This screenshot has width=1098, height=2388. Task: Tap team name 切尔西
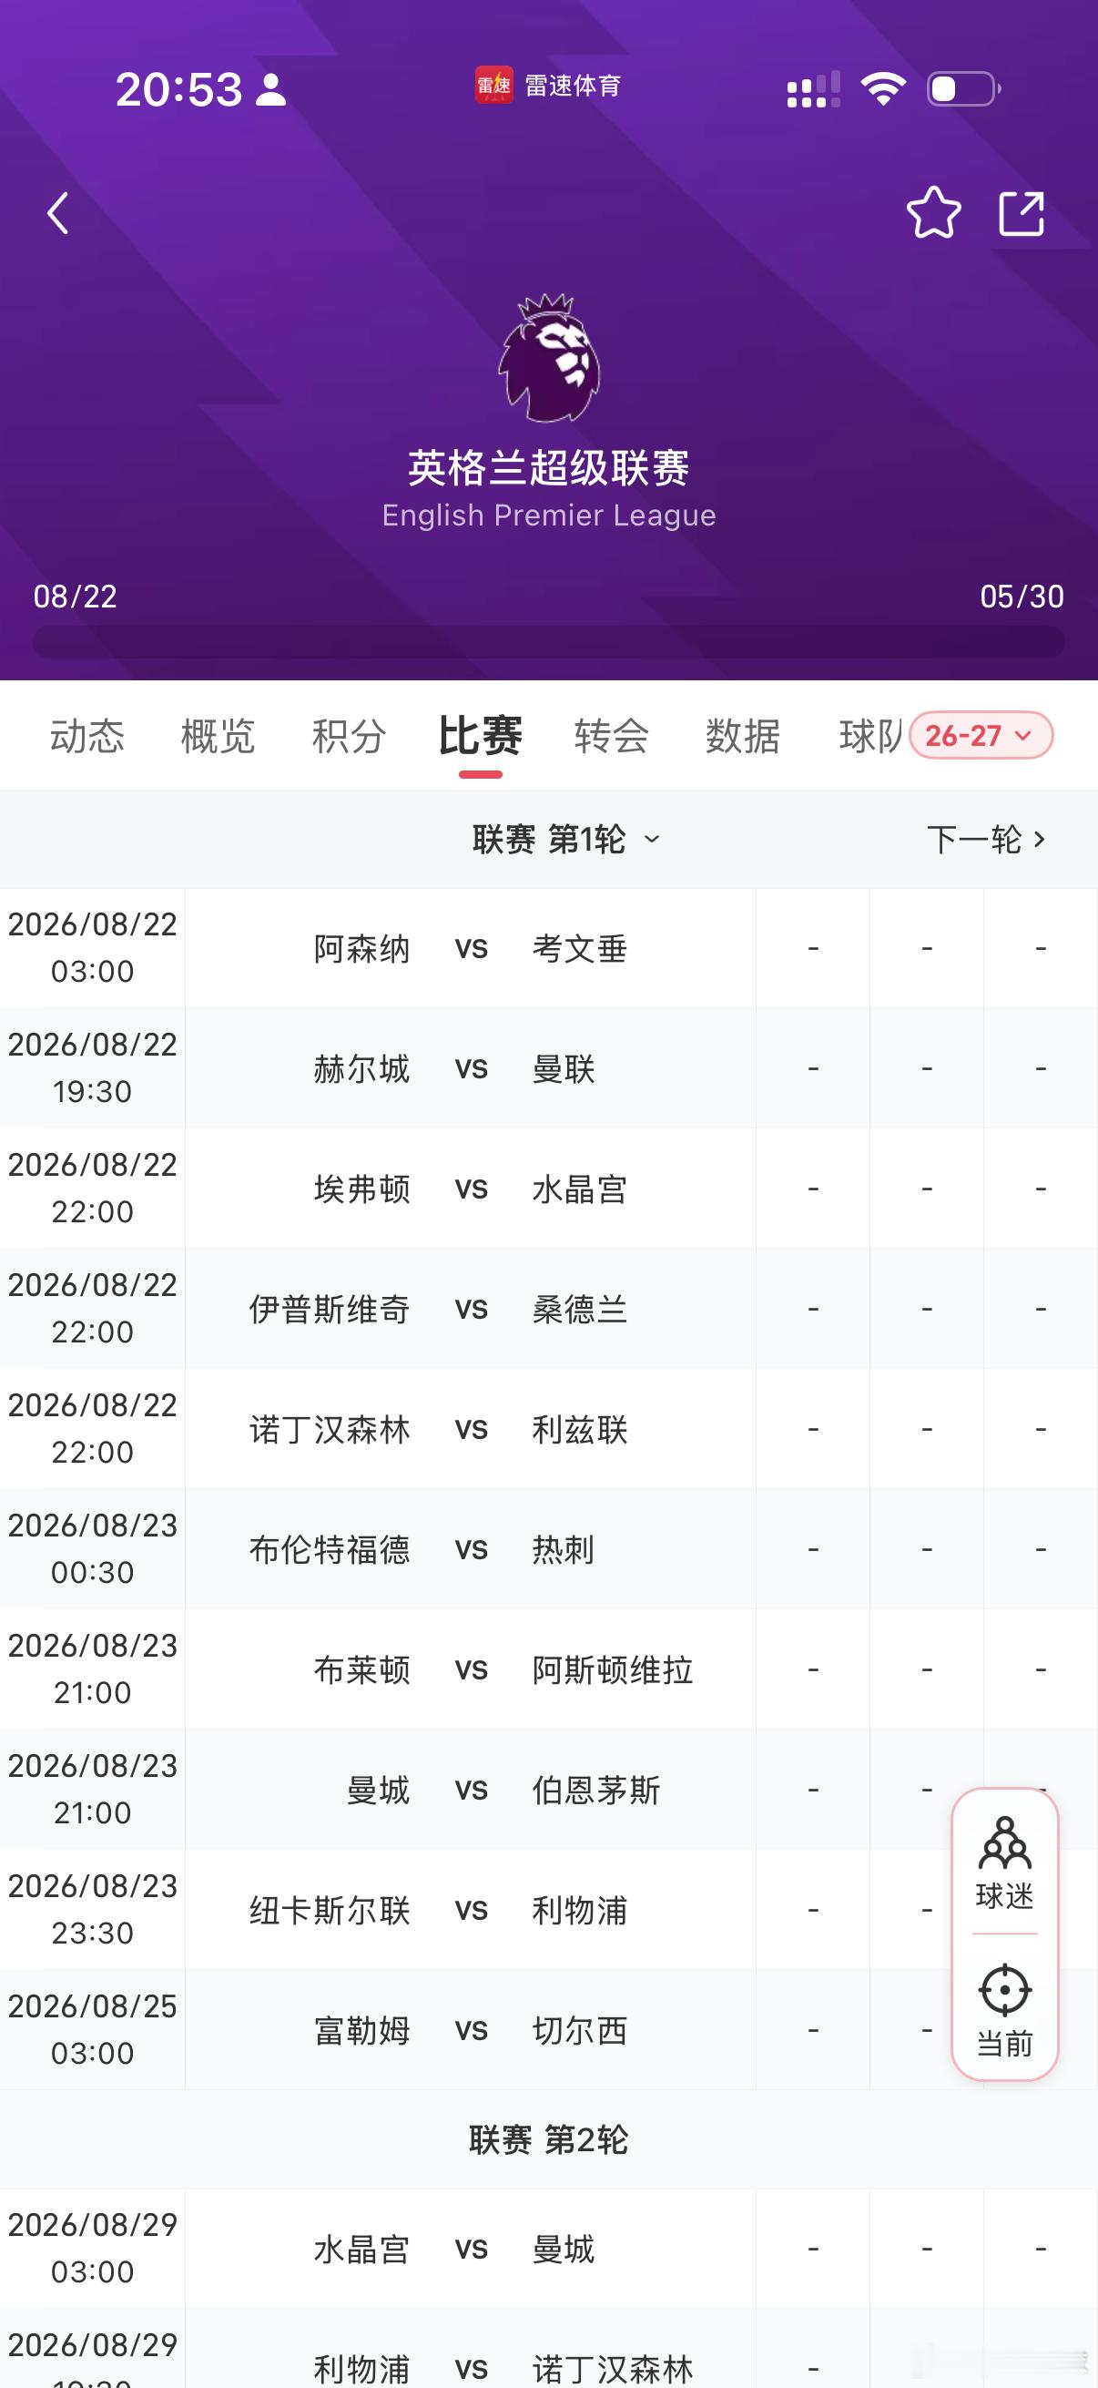[580, 2030]
